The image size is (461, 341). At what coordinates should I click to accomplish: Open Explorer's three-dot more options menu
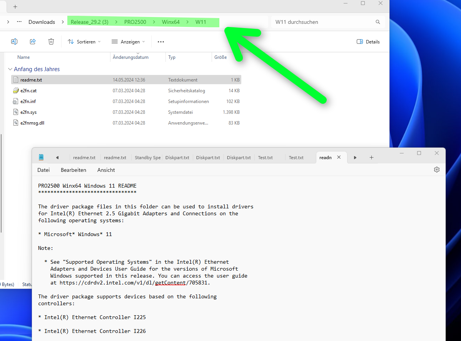(x=161, y=42)
